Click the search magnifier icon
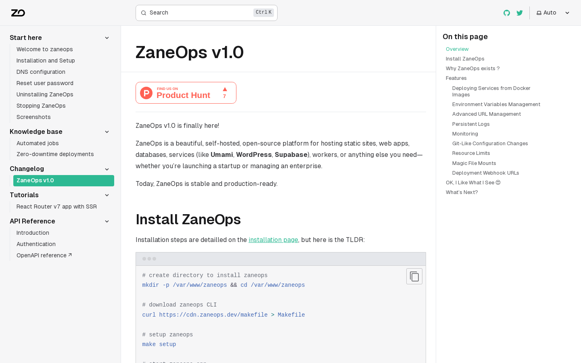The height and width of the screenshot is (363, 581). point(144,13)
